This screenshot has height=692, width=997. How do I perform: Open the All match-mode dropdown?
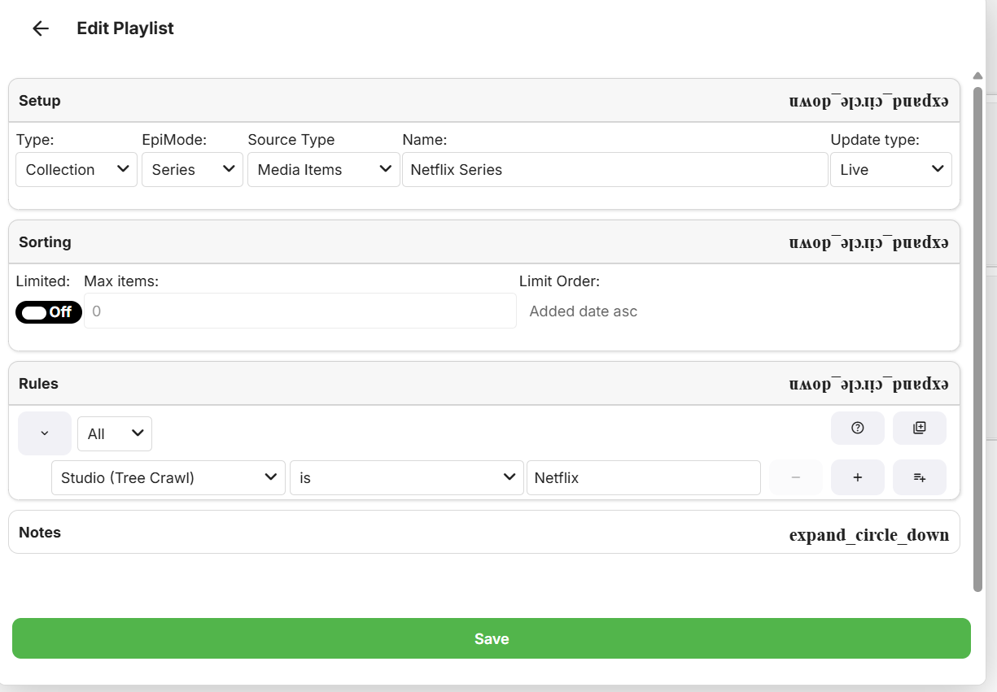pyautogui.click(x=114, y=433)
